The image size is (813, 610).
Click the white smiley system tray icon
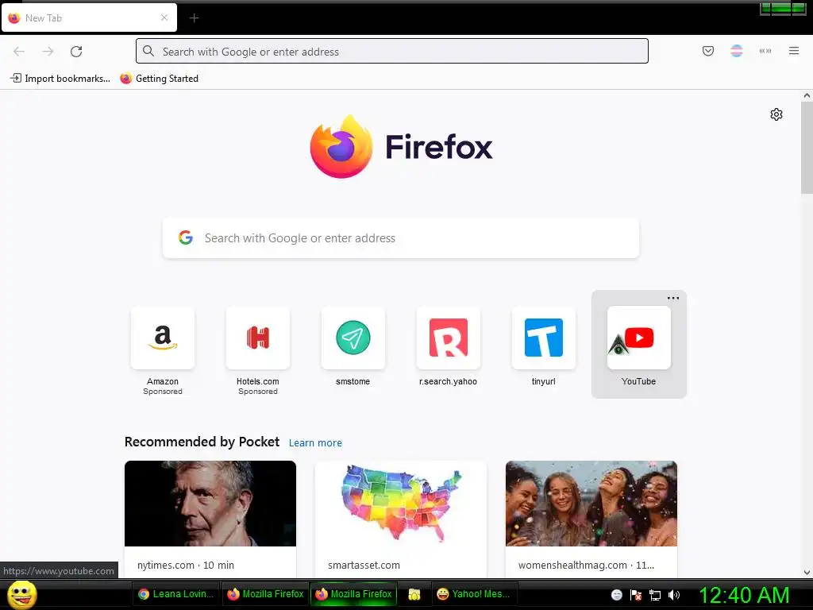pos(616,595)
